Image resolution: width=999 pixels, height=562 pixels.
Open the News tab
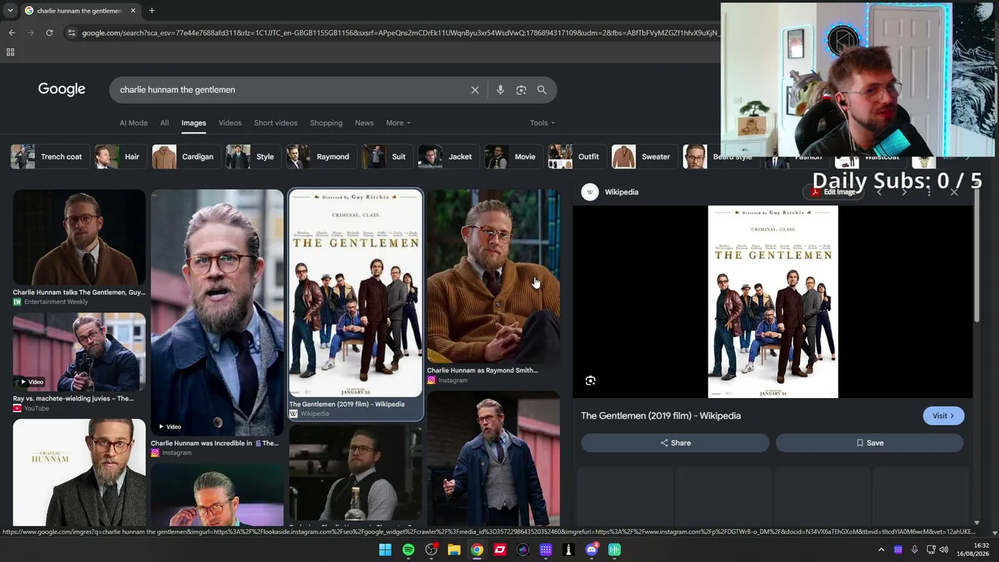click(x=364, y=123)
